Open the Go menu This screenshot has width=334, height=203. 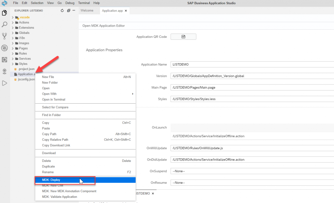coord(60,3)
